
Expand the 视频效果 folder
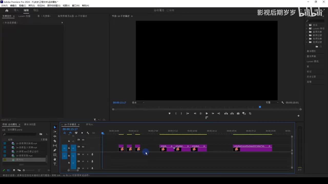click(x=307, y=39)
